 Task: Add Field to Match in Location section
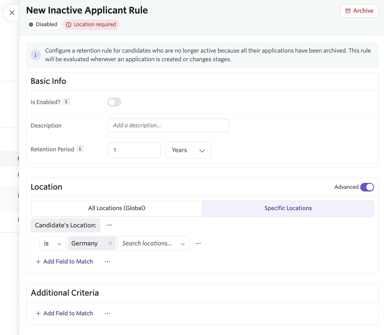click(x=64, y=262)
